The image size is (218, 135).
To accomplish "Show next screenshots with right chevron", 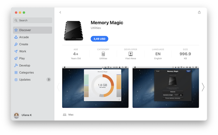I will point(203,87).
